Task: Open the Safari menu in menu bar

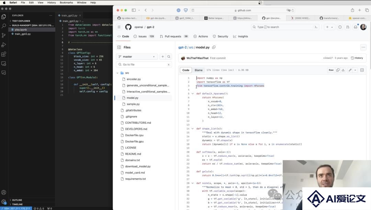Action: click(x=13, y=3)
